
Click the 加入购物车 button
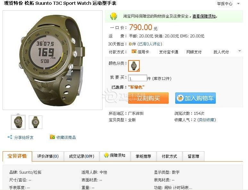coord(195,98)
